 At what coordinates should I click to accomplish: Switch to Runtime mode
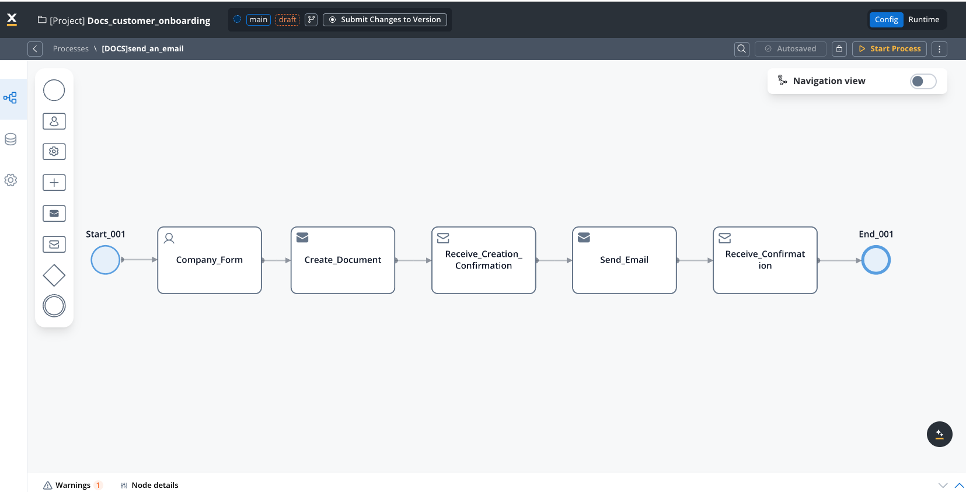924,20
